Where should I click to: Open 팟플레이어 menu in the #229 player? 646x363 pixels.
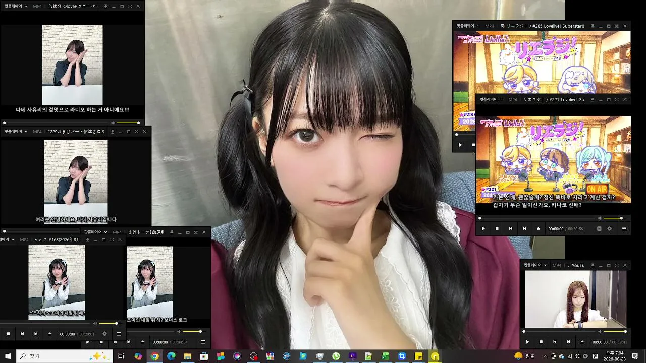[x=16, y=131]
